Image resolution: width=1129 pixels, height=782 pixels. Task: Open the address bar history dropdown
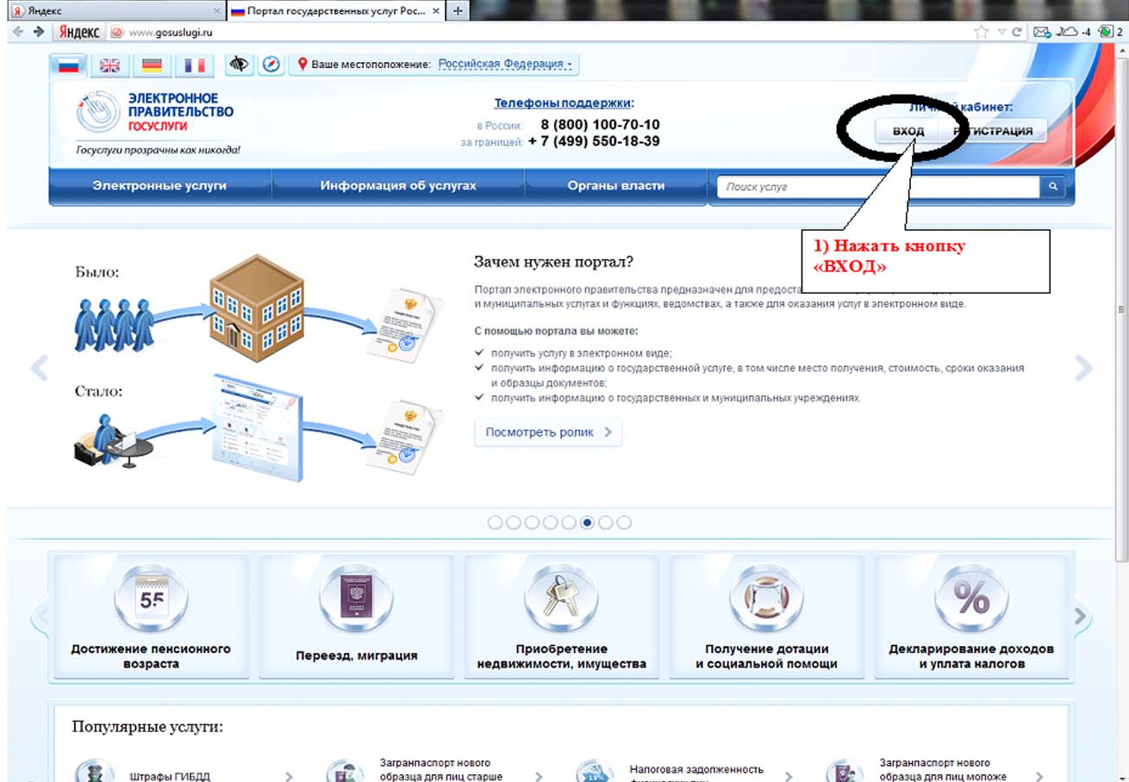pos(1002,32)
